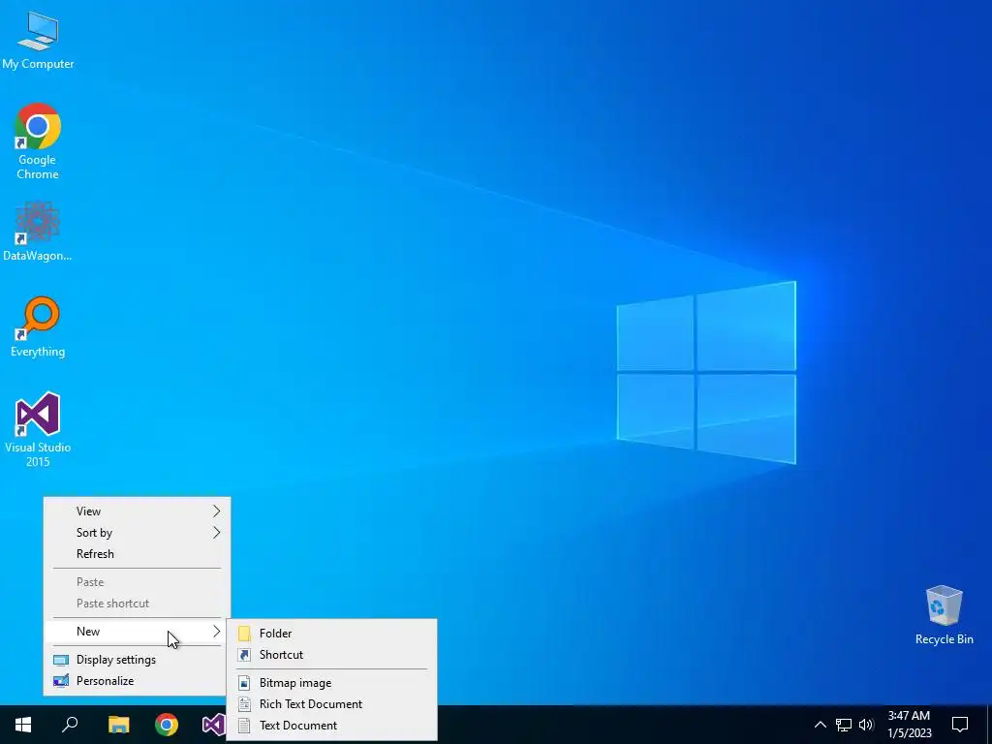Show hidden system tray icons
The width and height of the screenshot is (992, 744).
pos(820,725)
